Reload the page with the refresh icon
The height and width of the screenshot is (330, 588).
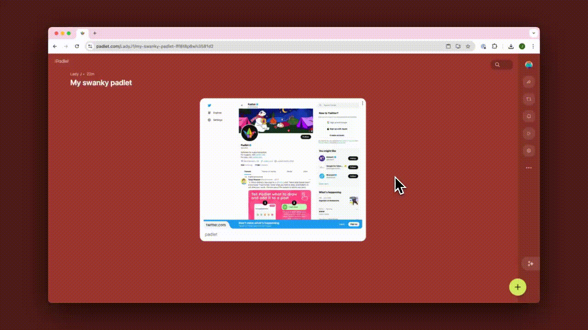[77, 46]
